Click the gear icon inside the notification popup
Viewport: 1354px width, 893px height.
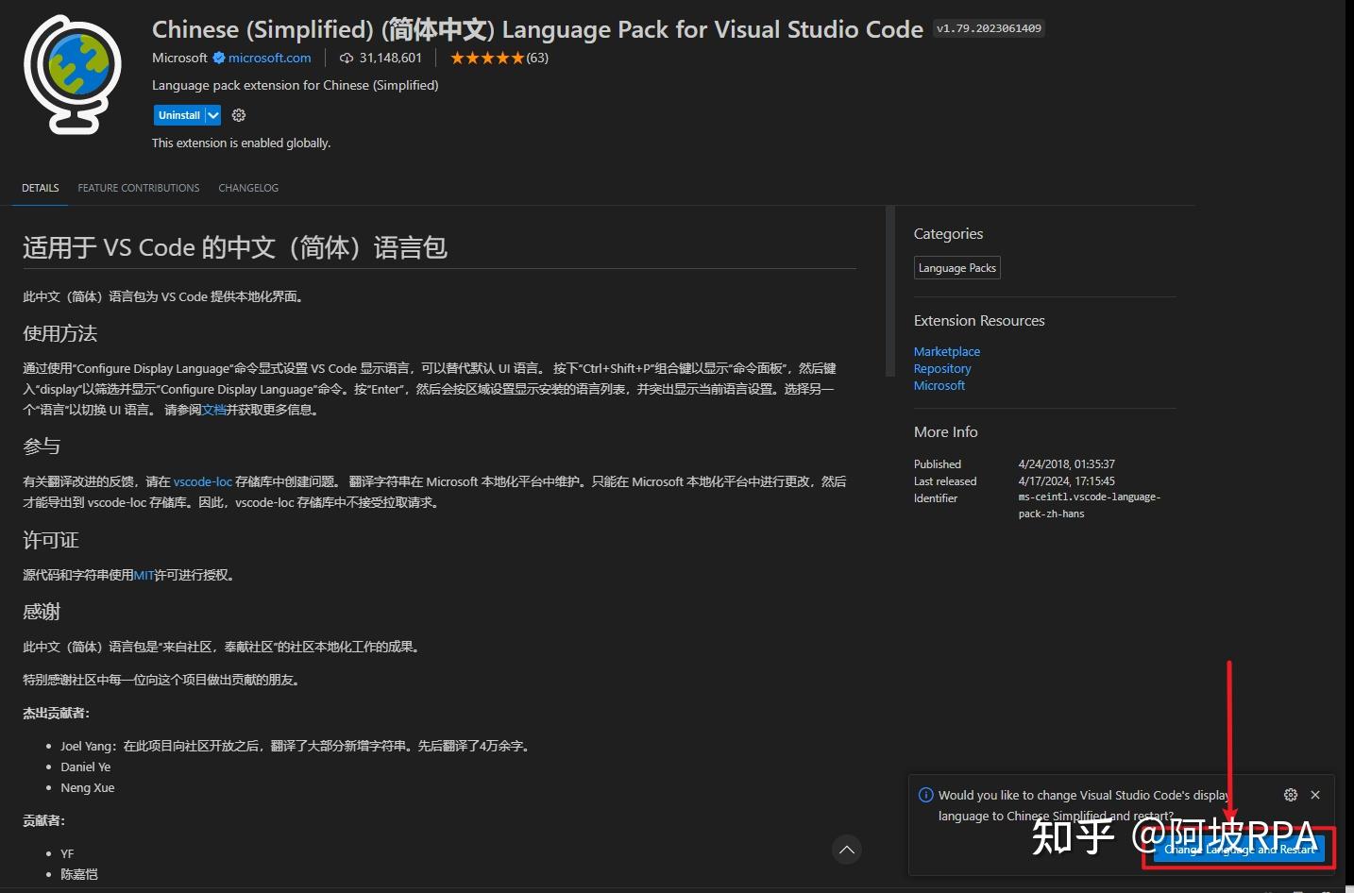click(x=1291, y=795)
